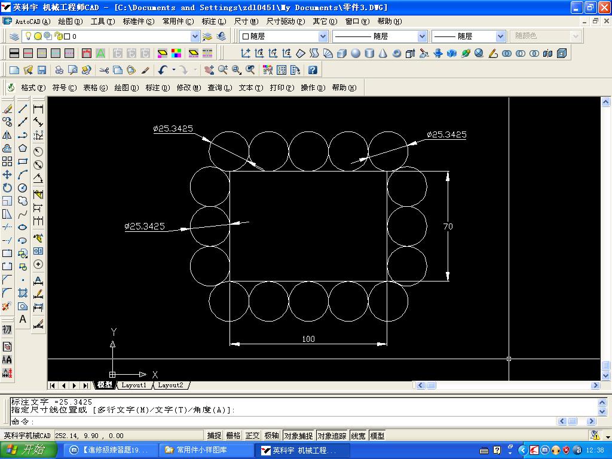Viewport: 612px width, 459px height.
Task: Toggle 栅格 grid display in status bar
Action: [x=233, y=436]
